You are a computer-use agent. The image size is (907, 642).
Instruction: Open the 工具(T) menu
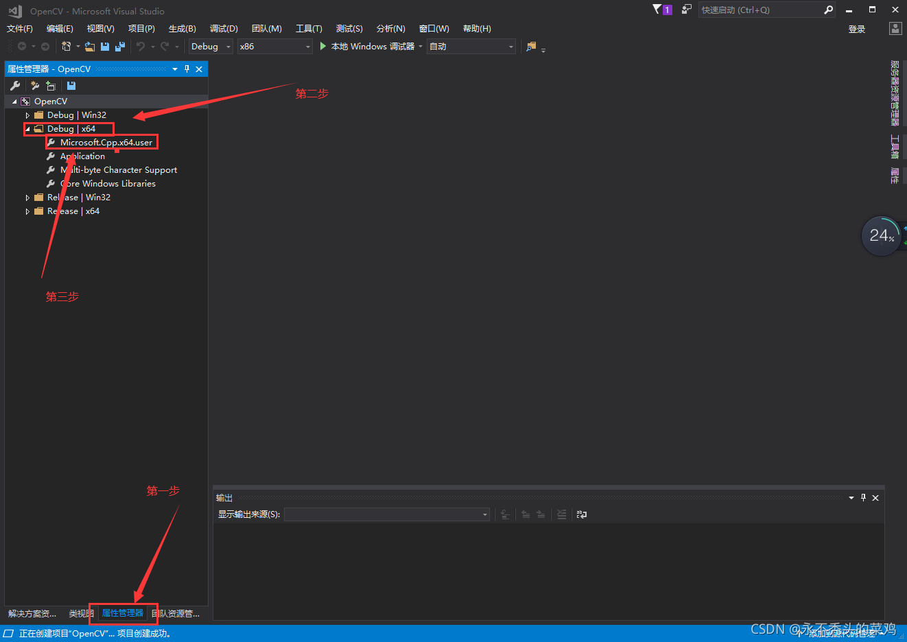coord(309,29)
